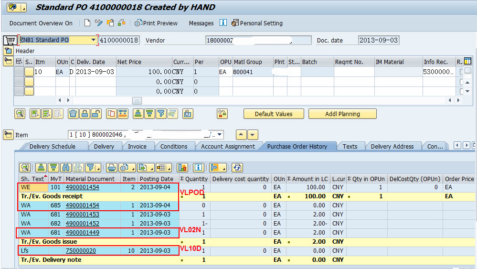The height and width of the screenshot is (269, 477).
Task: Switch to the Invoice tab
Action: 137,146
